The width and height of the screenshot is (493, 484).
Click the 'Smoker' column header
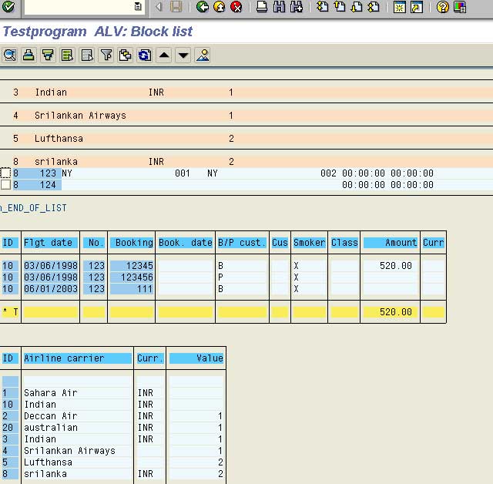310,243
